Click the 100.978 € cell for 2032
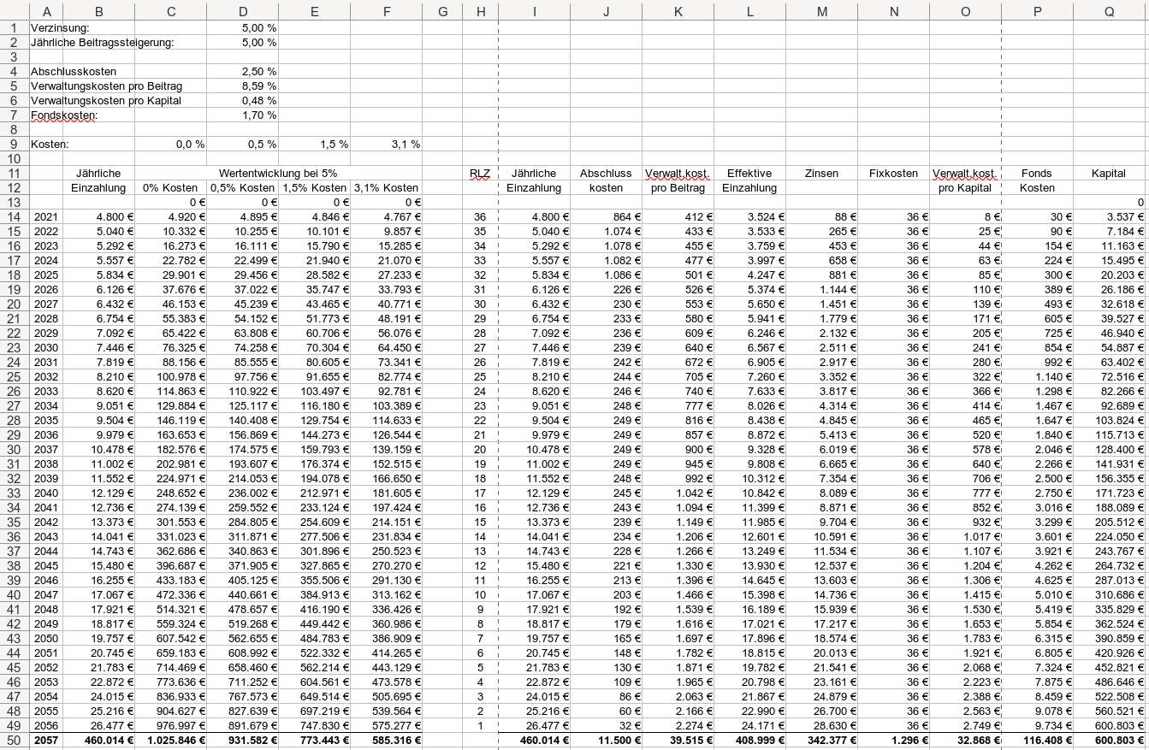The height and width of the screenshot is (750, 1149). [170, 376]
